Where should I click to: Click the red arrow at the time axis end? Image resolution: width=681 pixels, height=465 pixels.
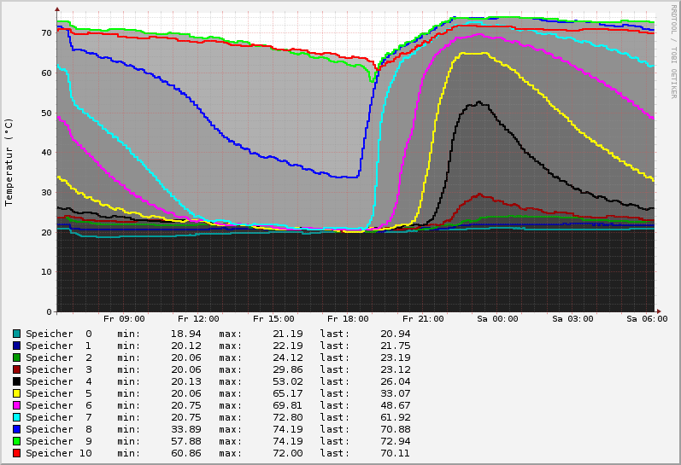tap(658, 311)
